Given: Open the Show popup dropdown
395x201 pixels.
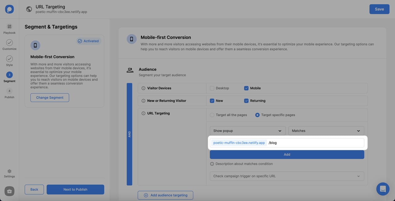Looking at the screenshot, I should click(247, 131).
